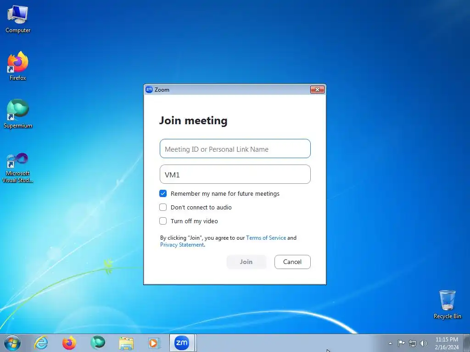
Task: Select the Recycle Bin icon
Action: pyautogui.click(x=447, y=304)
